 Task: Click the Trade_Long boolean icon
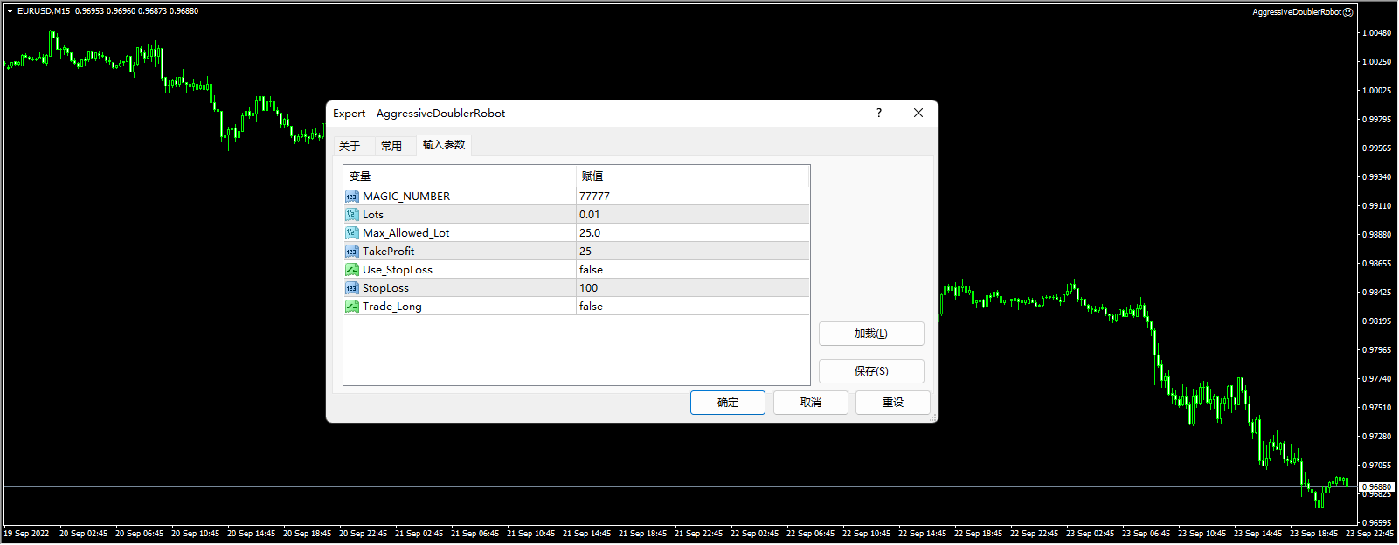(351, 307)
